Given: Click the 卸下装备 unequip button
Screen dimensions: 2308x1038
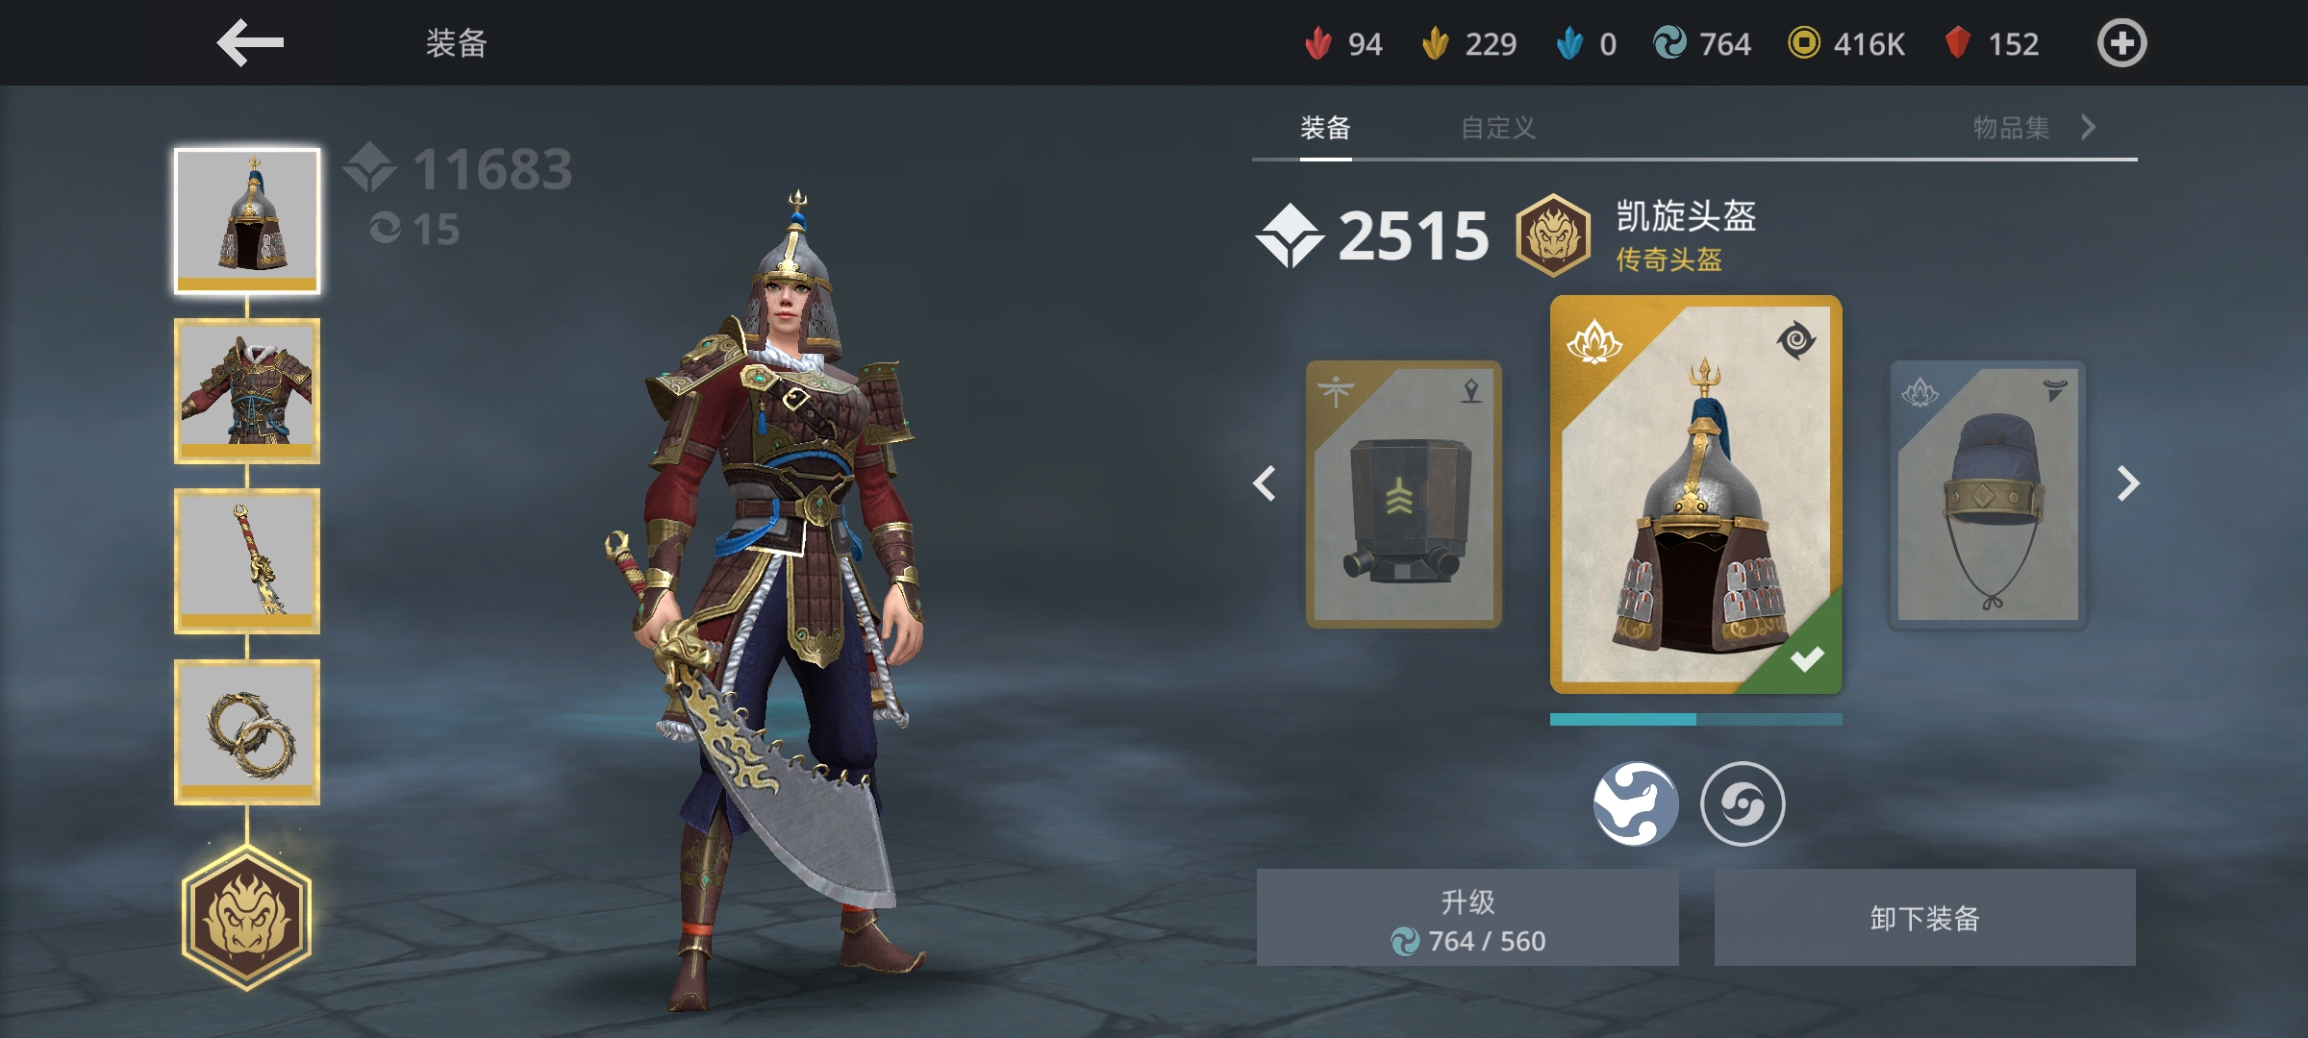Looking at the screenshot, I should (1925, 918).
